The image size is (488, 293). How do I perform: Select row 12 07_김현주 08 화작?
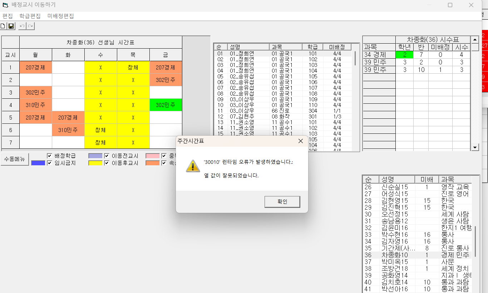pyautogui.click(x=282, y=116)
